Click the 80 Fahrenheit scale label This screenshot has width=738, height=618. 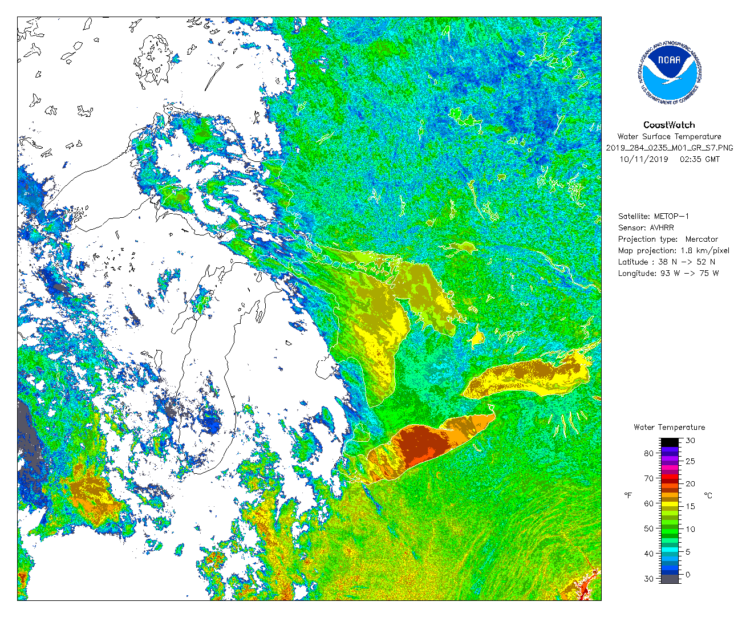pyautogui.click(x=649, y=453)
